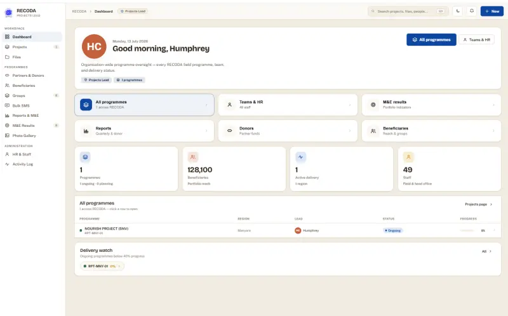Image resolution: width=508 pixels, height=316 pixels.
Task: Open Partners & Donors in sidebar
Action: [x=32, y=76]
